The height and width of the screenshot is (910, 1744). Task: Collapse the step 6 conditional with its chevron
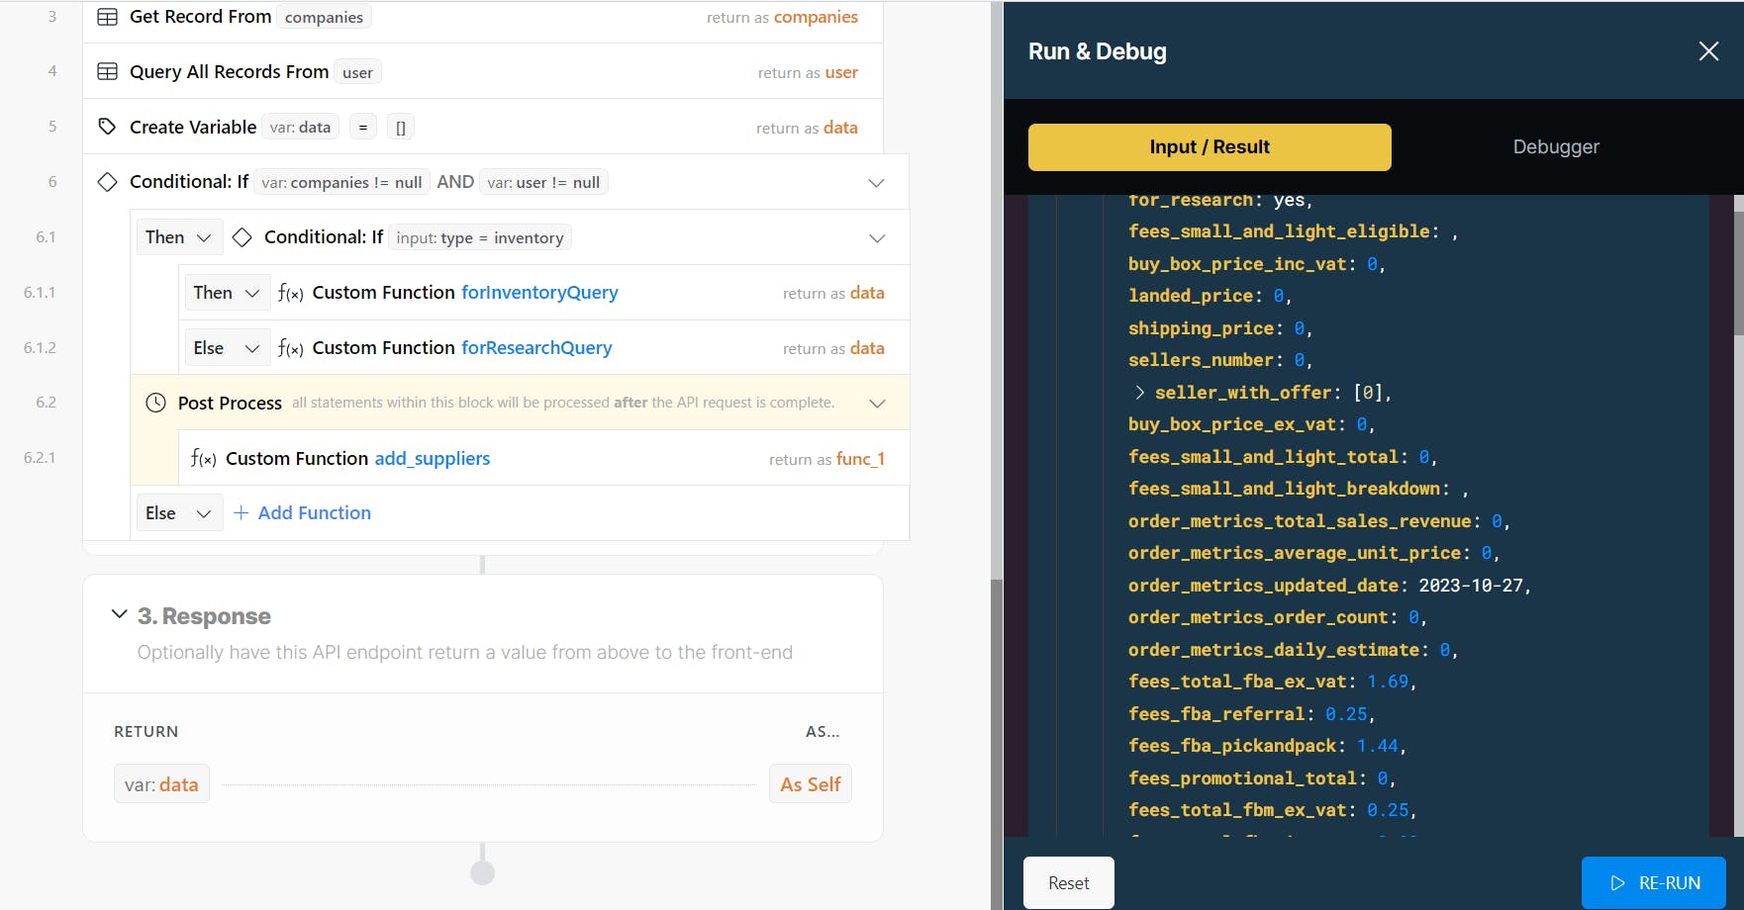click(876, 182)
